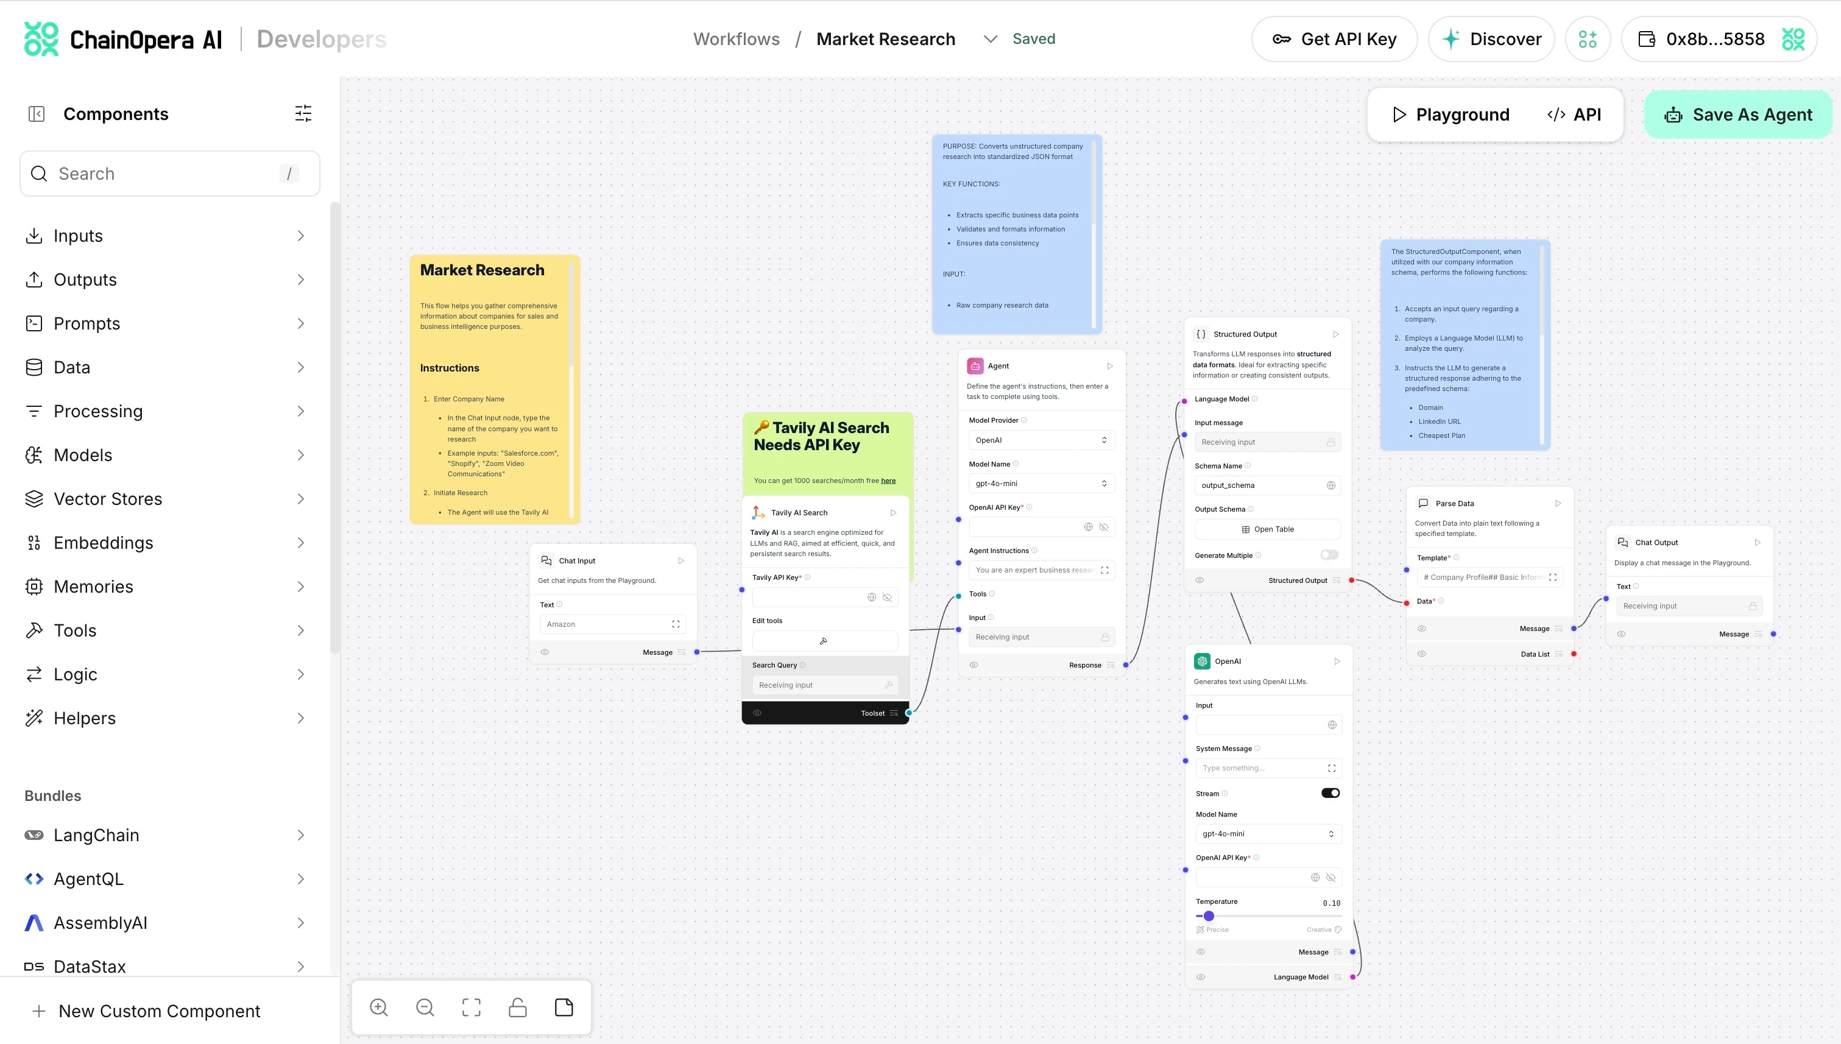Enable Generate Multiple toggle in Structured Output
This screenshot has width=1841, height=1044.
pyautogui.click(x=1329, y=555)
